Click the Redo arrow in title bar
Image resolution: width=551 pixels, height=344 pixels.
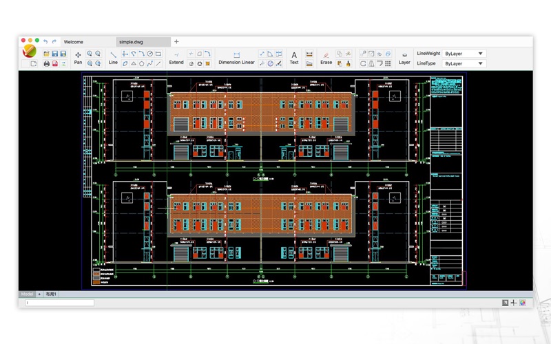(54, 42)
